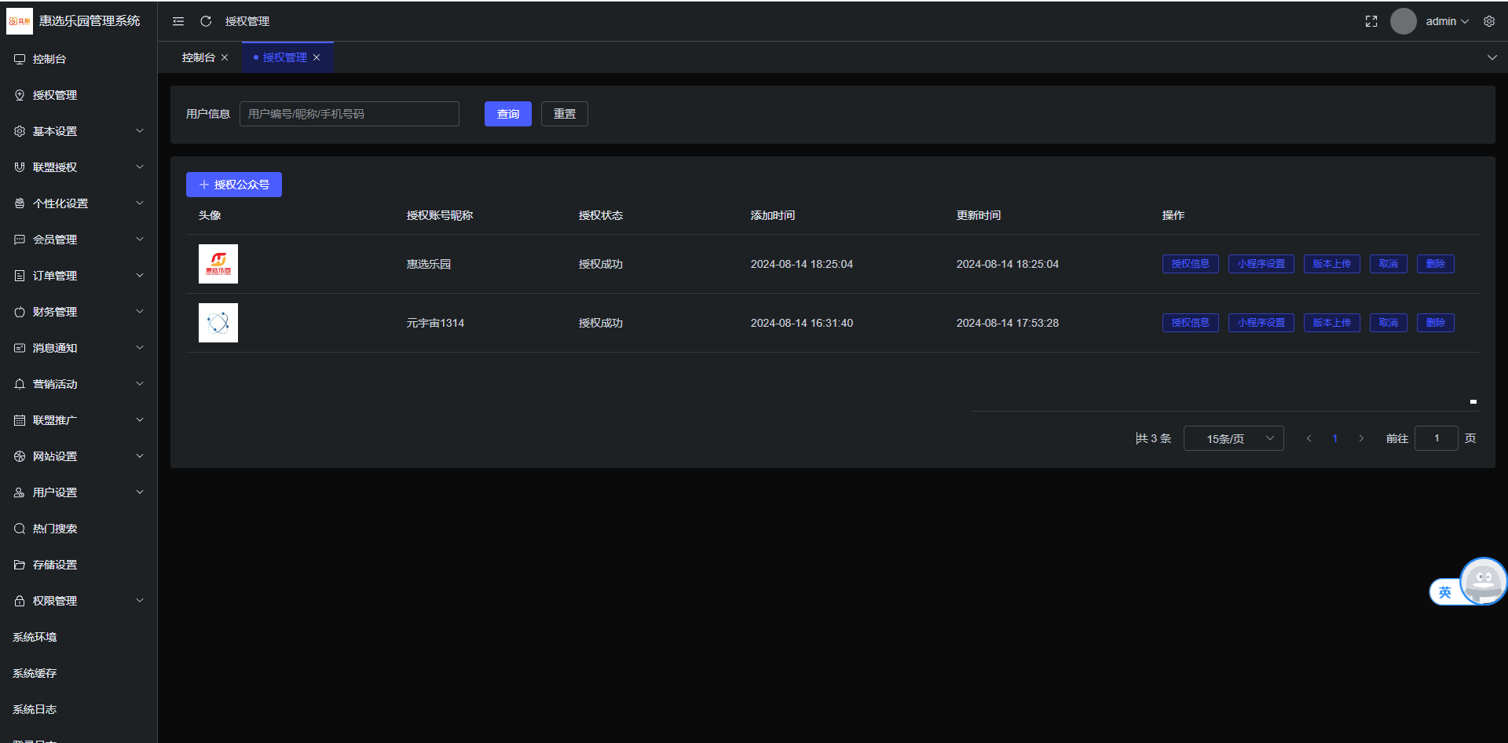Collapse the sidebar with the hamburger icon
The width and height of the screenshot is (1508, 743).
(178, 21)
